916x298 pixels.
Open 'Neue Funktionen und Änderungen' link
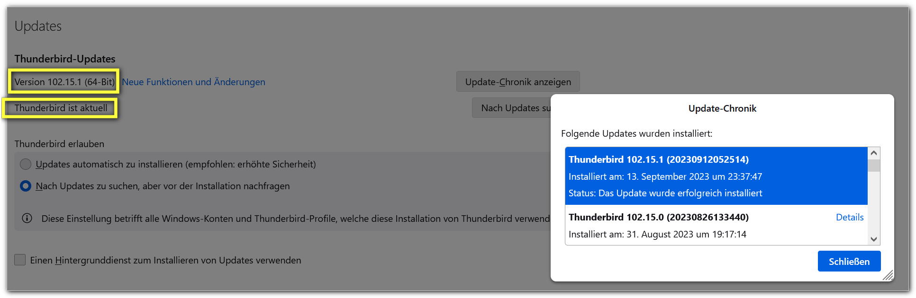(x=193, y=82)
